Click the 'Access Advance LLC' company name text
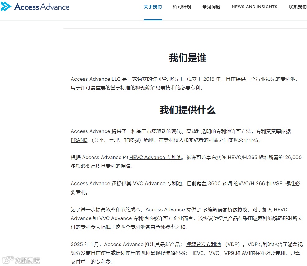The height and width of the screenshot is (266, 307). (96, 79)
